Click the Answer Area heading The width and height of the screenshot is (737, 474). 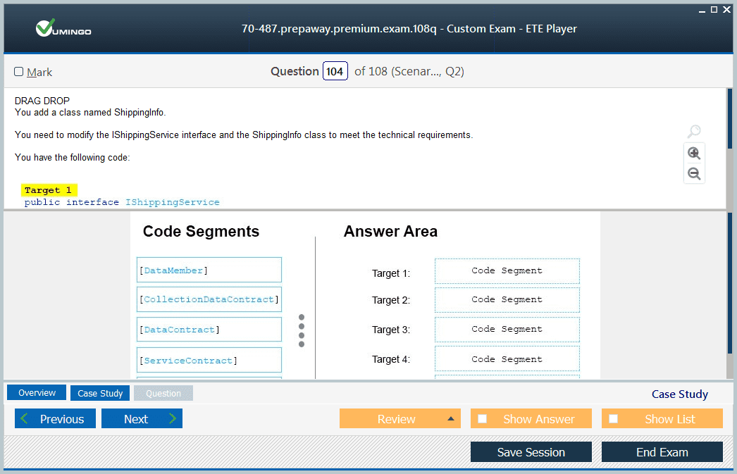click(x=390, y=231)
